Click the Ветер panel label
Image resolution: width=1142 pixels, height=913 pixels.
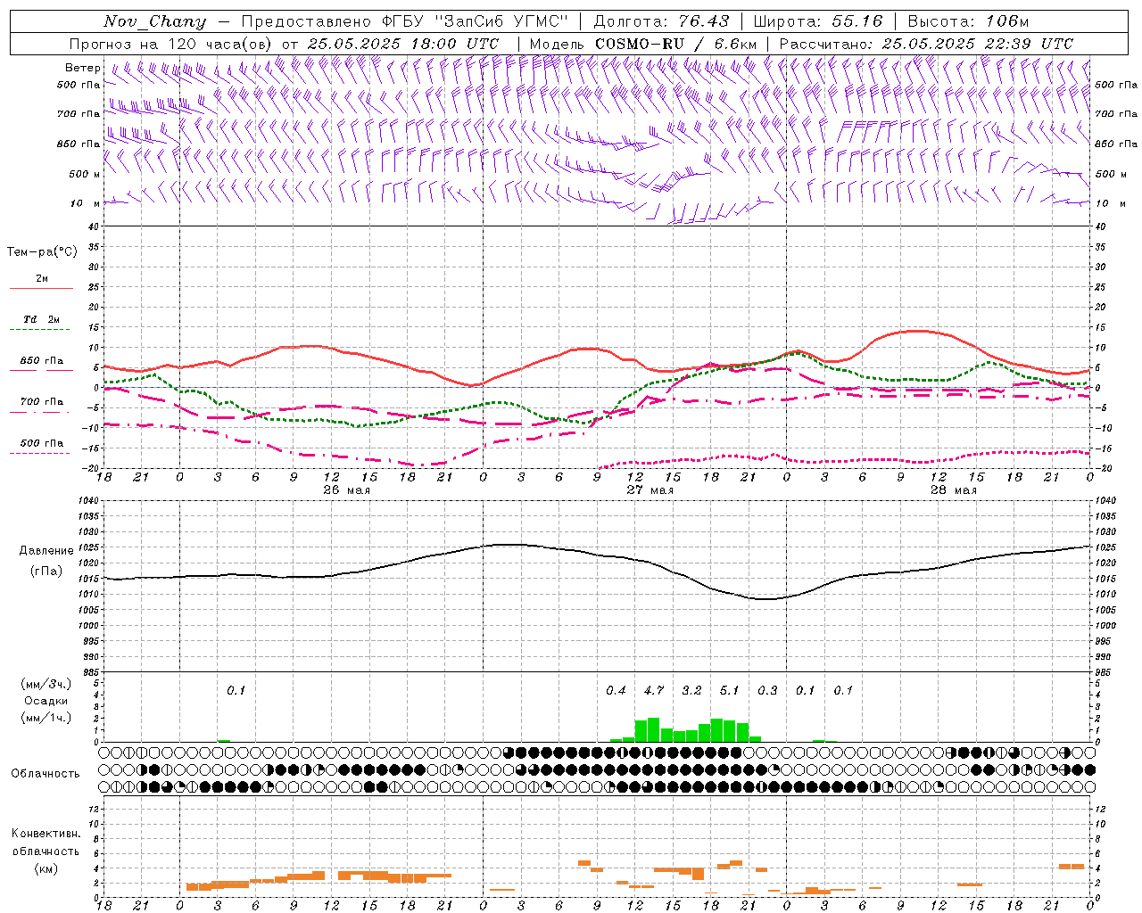coord(83,68)
